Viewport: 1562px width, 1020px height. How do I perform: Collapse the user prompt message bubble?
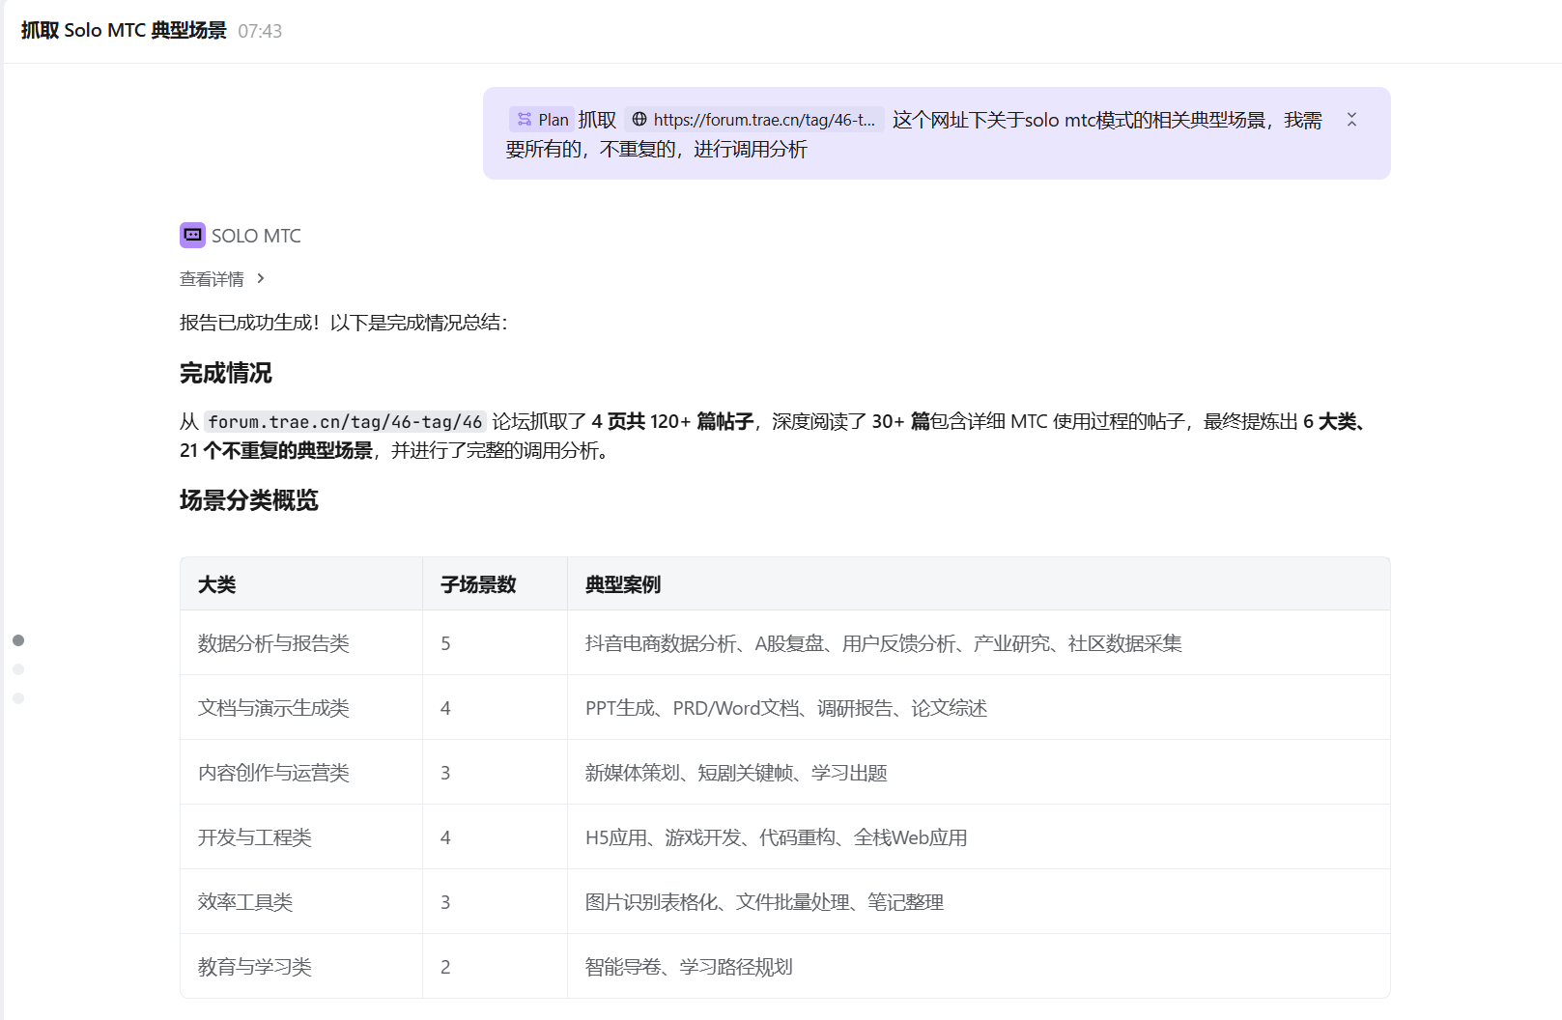tap(1351, 120)
